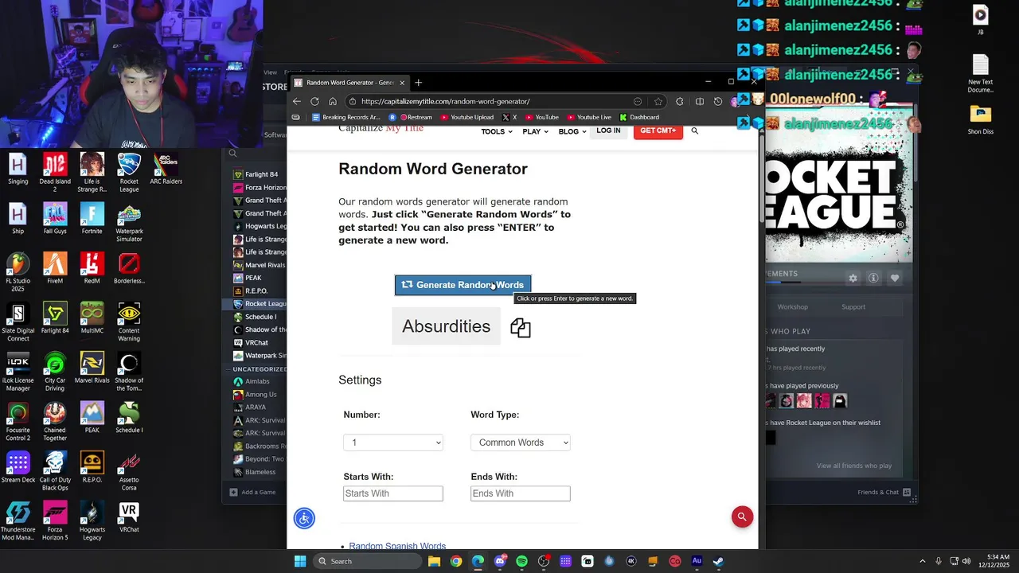Open the Breaking Records bookmark
This screenshot has width=1019, height=573.
pos(346,117)
